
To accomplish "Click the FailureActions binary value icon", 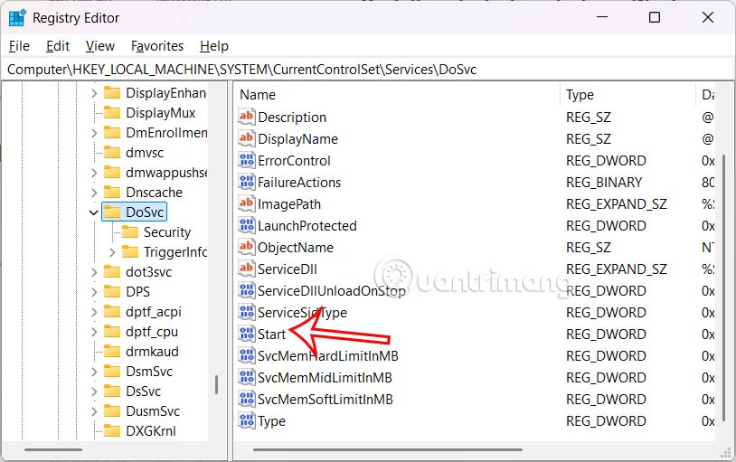I will (247, 182).
